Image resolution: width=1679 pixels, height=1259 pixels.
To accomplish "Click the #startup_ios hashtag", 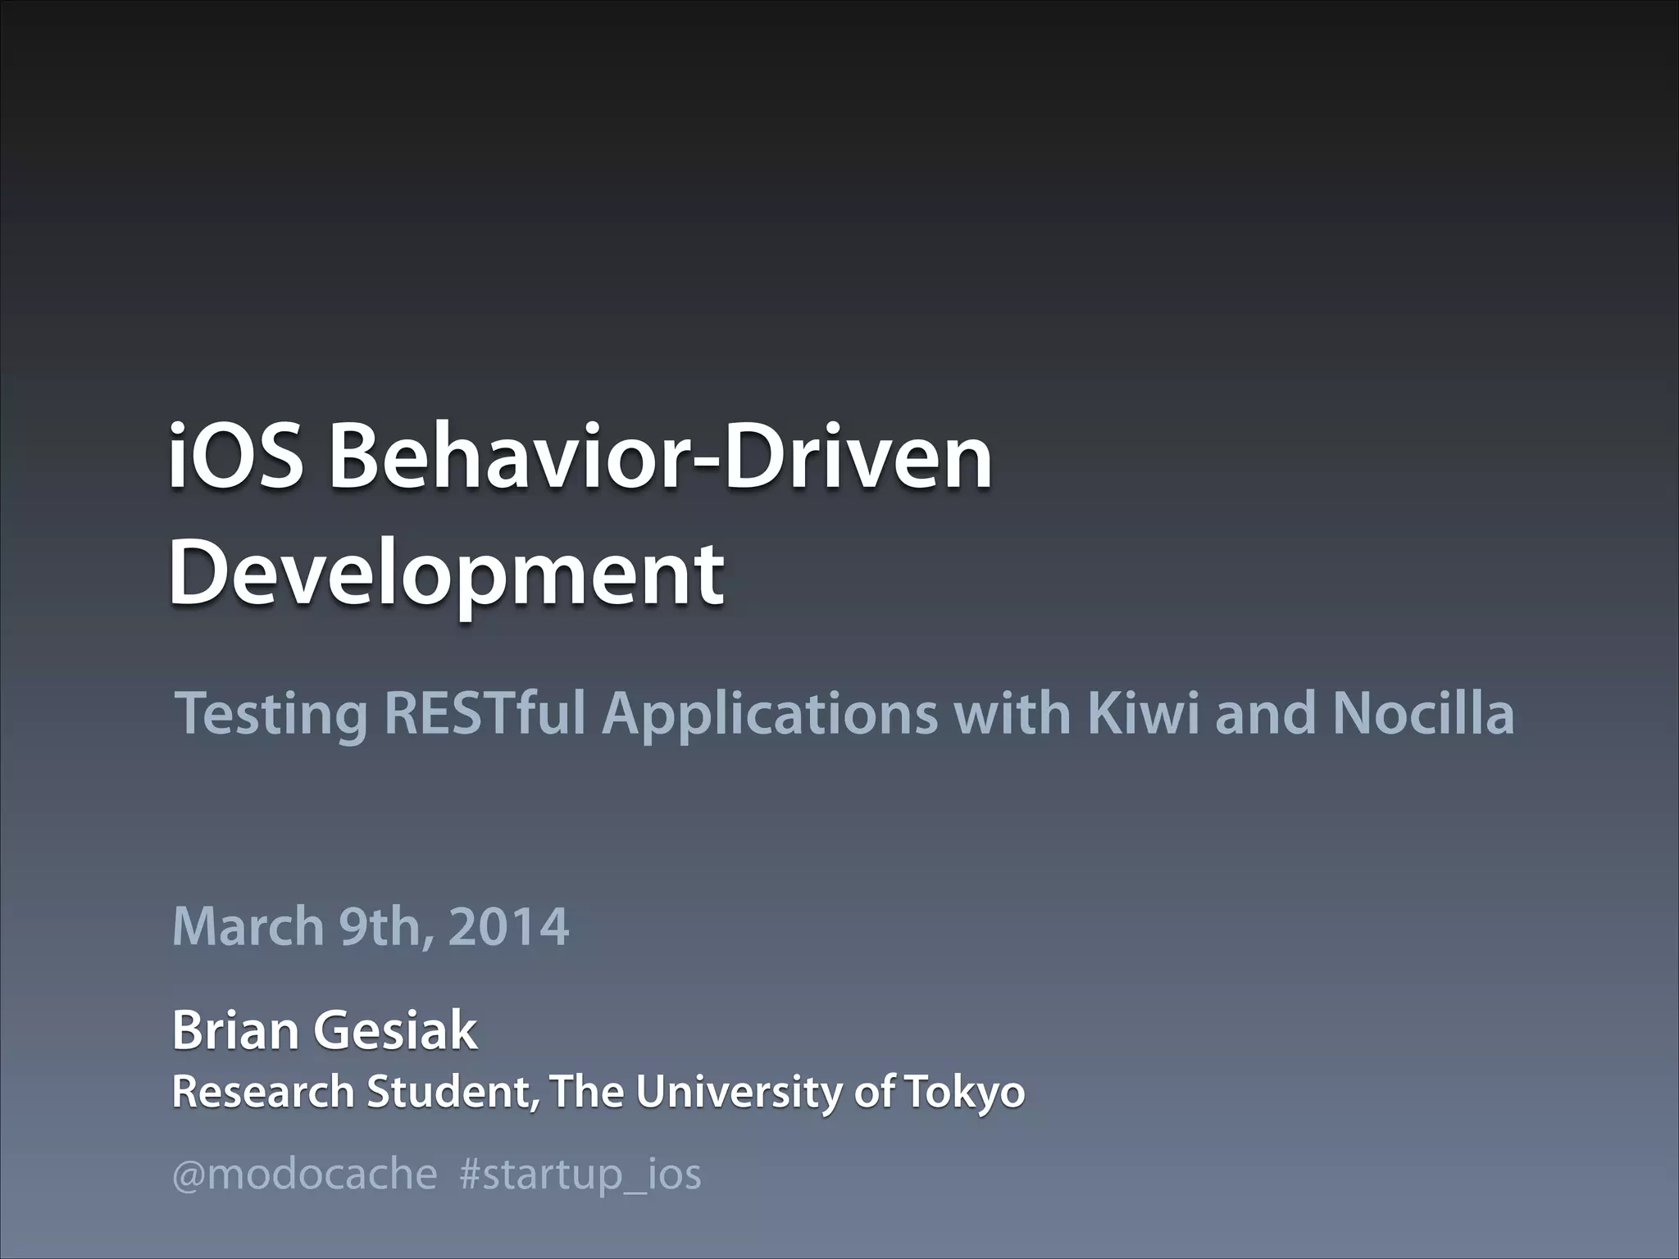I will (x=580, y=1175).
